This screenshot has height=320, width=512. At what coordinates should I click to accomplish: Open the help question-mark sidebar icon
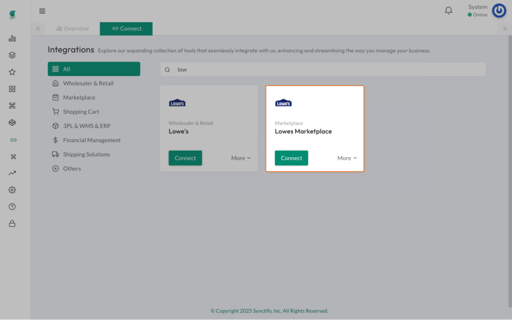[12, 206]
